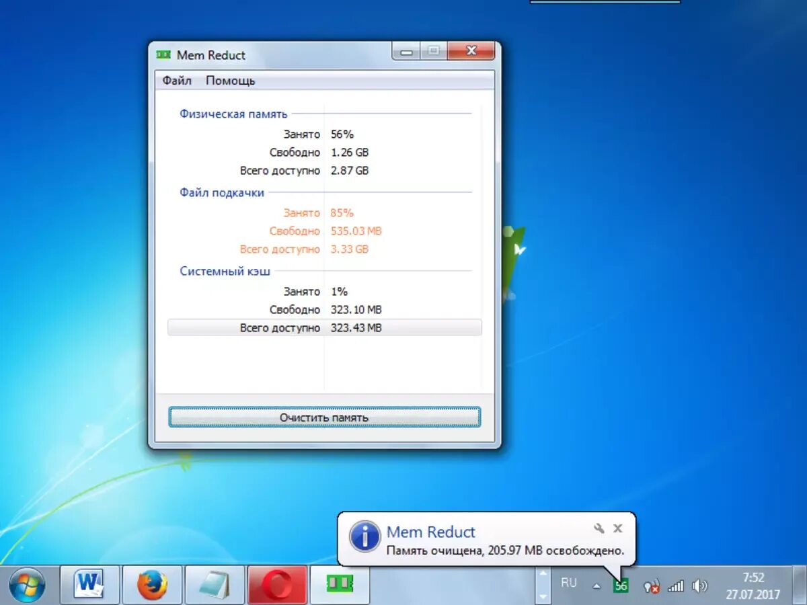Click the taskbar toolbar scroll arrows

[x=543, y=585]
